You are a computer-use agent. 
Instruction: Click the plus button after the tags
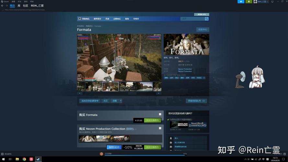pos(204,78)
